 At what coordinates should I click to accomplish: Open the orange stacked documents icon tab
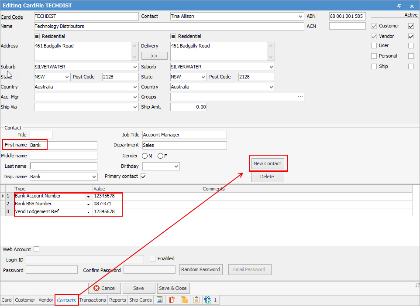pos(184,300)
